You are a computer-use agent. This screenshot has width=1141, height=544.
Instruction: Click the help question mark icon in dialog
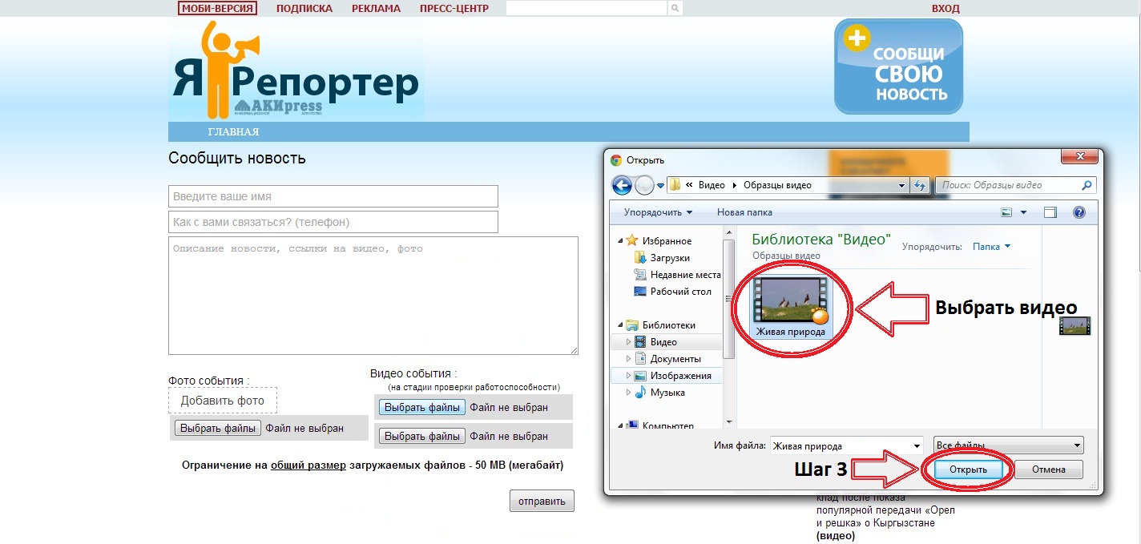click(1079, 212)
